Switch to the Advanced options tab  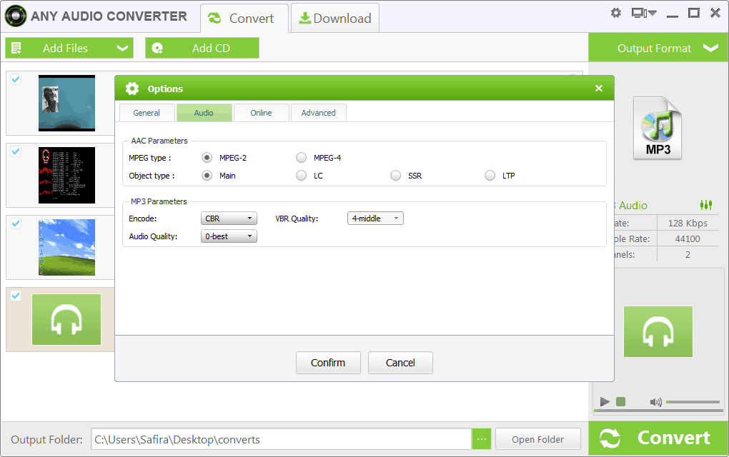coord(319,113)
